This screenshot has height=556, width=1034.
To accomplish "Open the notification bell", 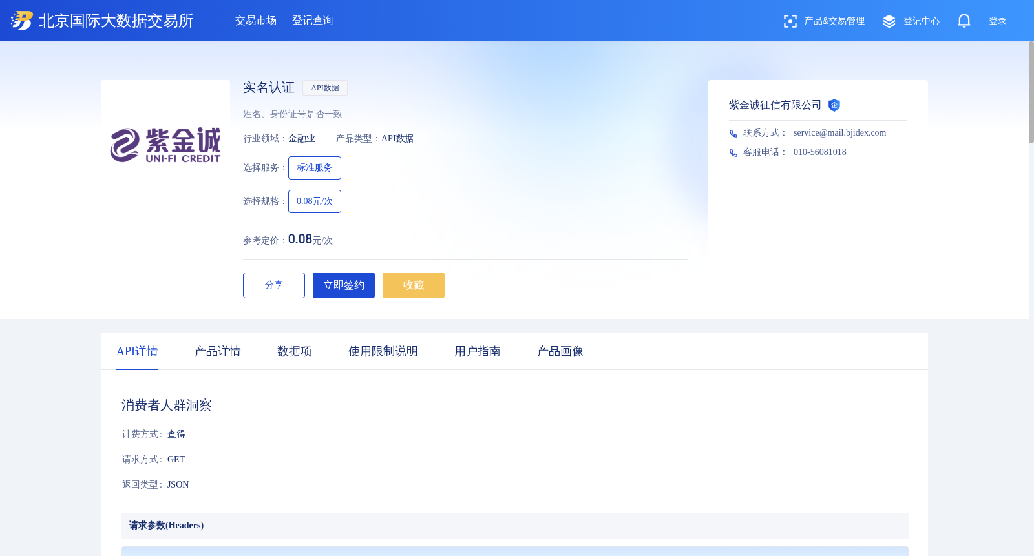I will 964,21.
